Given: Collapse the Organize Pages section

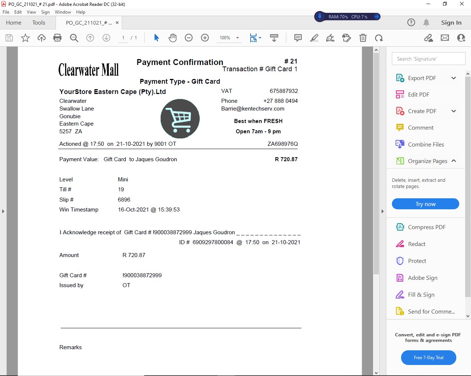Looking at the screenshot, I should pos(454,161).
